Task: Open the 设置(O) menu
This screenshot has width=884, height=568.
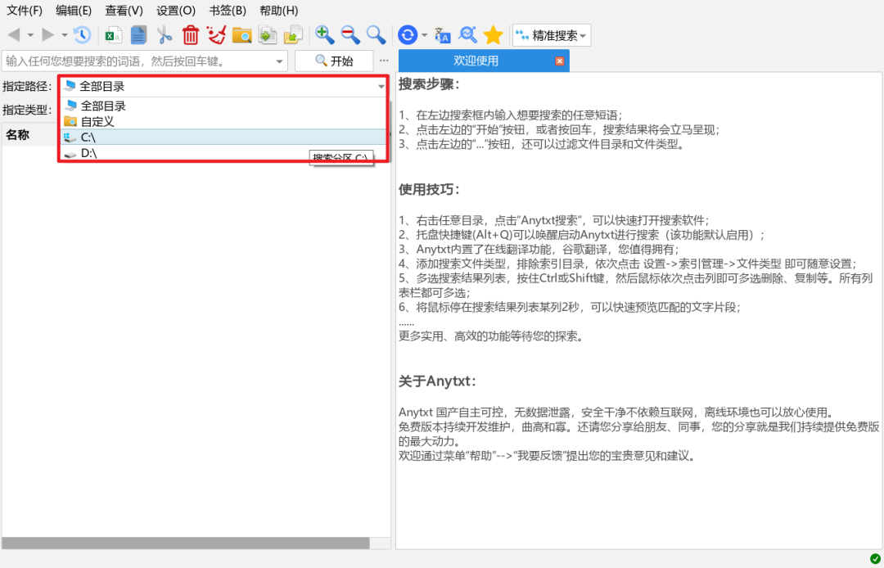Action: tap(176, 10)
